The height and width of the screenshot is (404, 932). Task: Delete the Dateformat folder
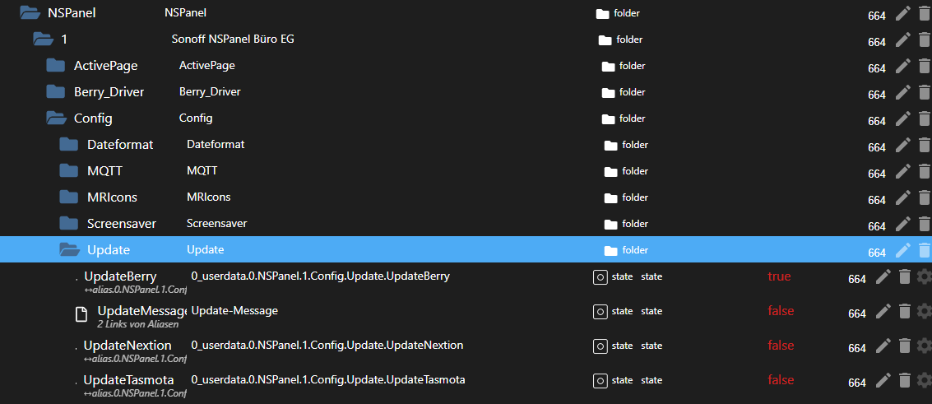click(x=924, y=144)
